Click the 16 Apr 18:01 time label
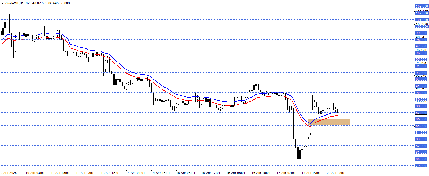This screenshot has height=176, width=429. point(261,173)
